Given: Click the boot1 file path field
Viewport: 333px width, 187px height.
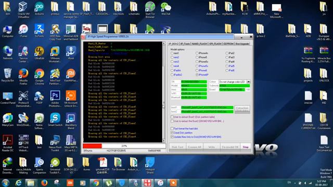Looking at the screenshot, I should pyautogui.click(x=207, y=108).
